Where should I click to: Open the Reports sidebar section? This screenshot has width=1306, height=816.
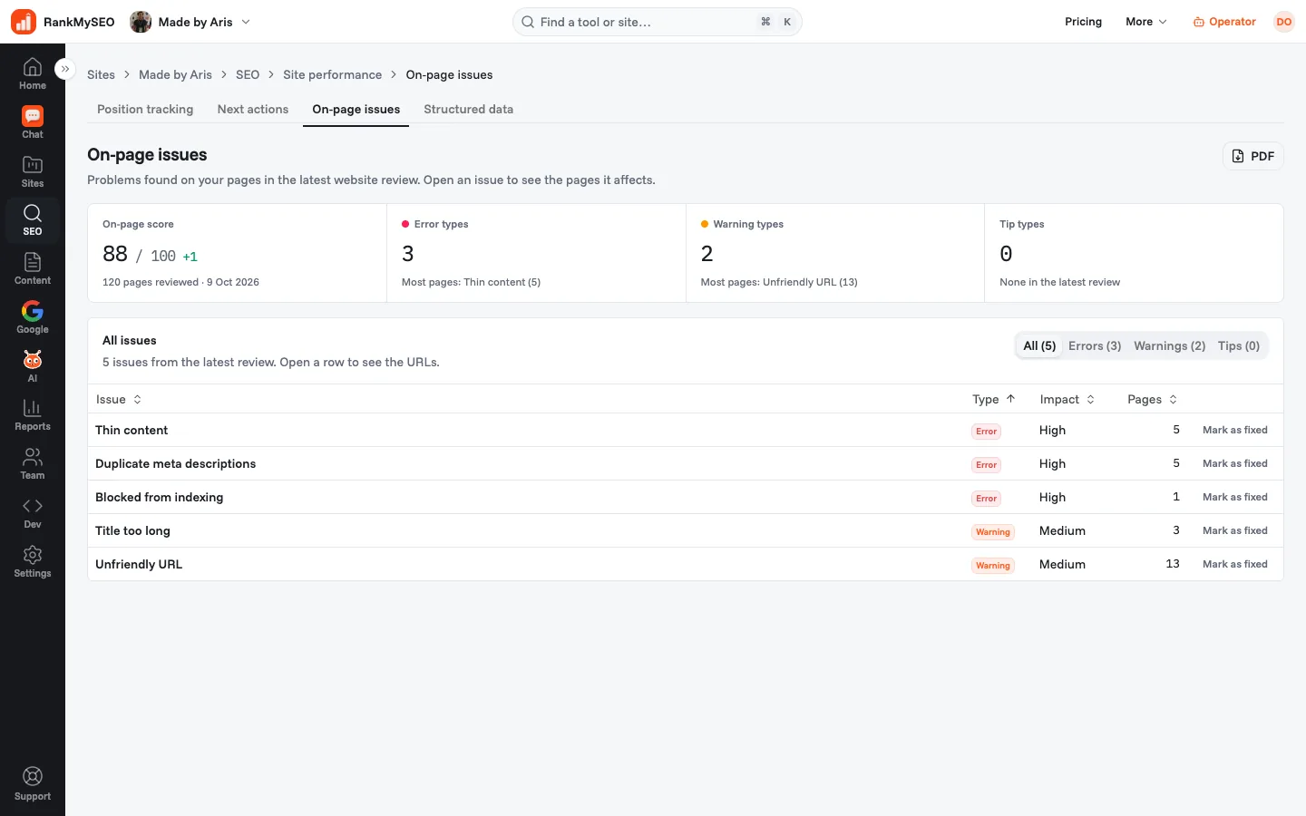coord(33,415)
